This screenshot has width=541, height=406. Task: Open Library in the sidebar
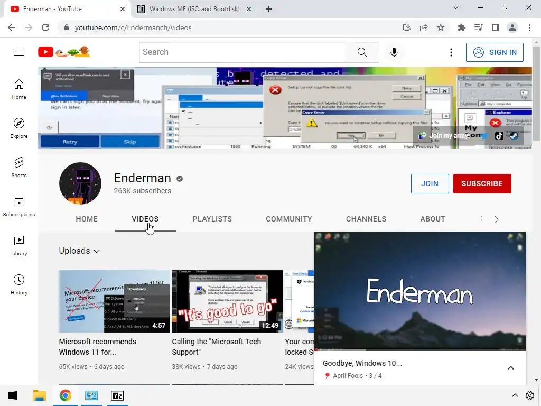19,245
